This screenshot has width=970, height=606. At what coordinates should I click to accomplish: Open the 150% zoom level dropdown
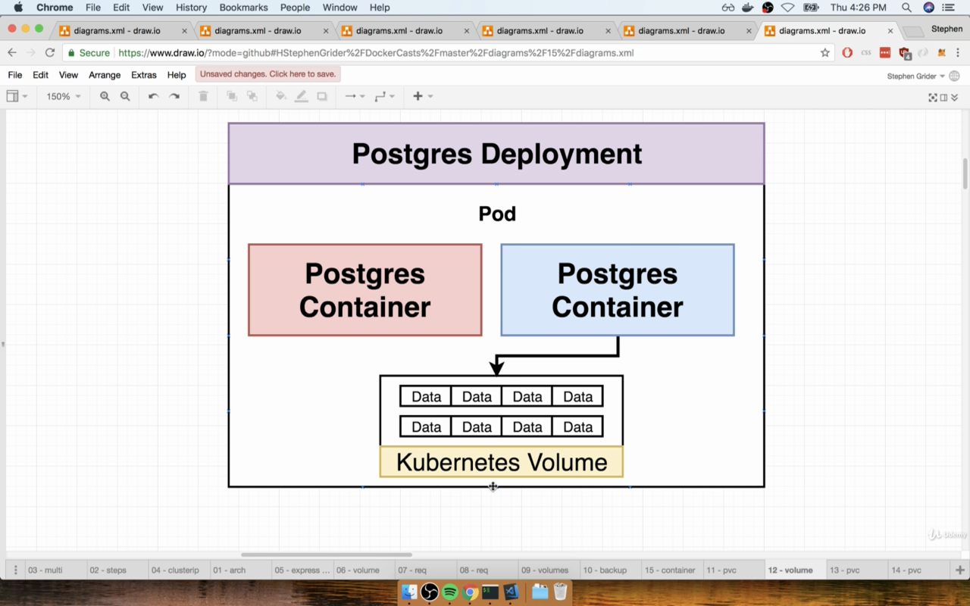[x=64, y=96]
